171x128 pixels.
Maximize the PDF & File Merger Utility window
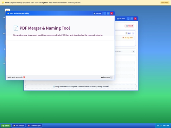click(x=108, y=13)
